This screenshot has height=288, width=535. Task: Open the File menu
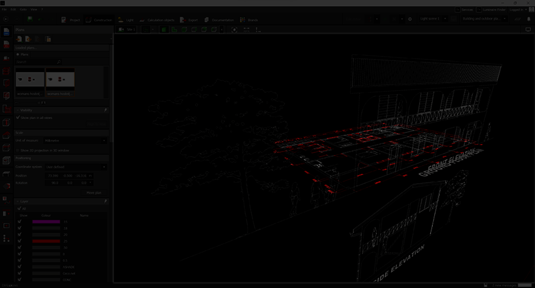(4, 9)
